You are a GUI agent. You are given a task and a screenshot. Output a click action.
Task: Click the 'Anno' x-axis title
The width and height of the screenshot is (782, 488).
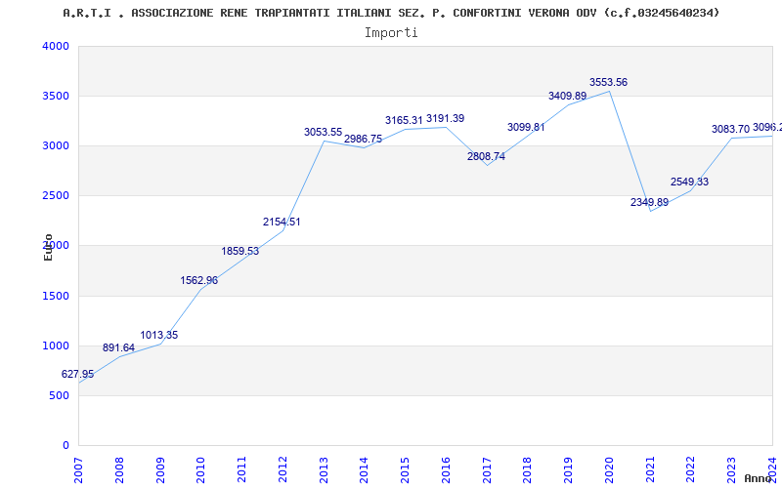(x=759, y=478)
